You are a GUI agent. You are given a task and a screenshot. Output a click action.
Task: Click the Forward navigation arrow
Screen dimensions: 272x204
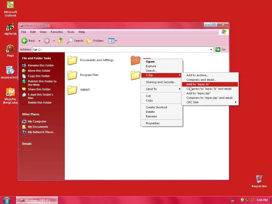click(x=47, y=41)
